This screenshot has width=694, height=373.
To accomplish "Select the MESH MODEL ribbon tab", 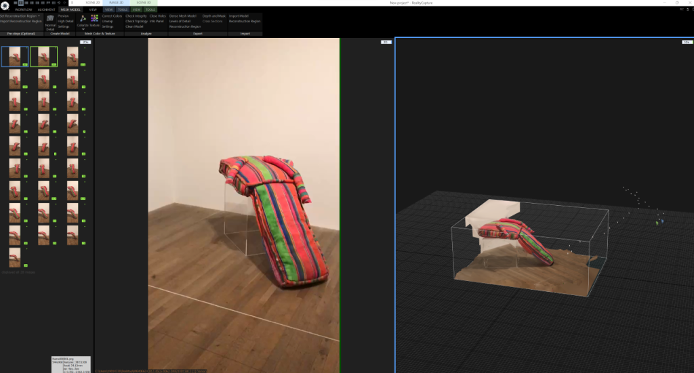I will coord(70,9).
